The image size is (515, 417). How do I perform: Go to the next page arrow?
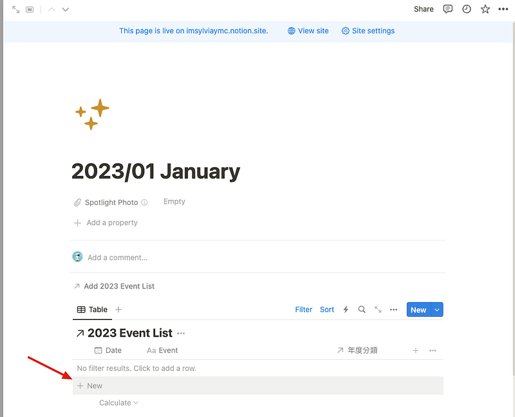pos(66,10)
